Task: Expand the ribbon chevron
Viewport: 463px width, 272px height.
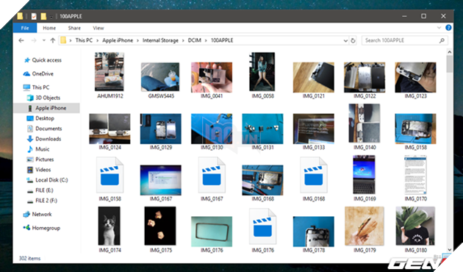Action: (439, 28)
